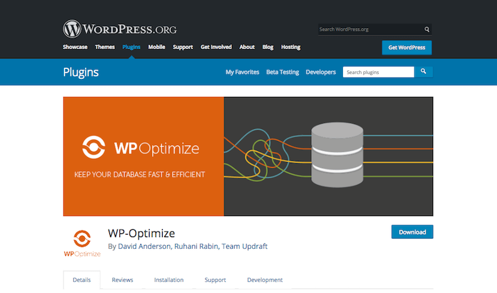Open the Get Involved menu item
Image resolution: width=497 pixels, height=293 pixels.
(216, 47)
